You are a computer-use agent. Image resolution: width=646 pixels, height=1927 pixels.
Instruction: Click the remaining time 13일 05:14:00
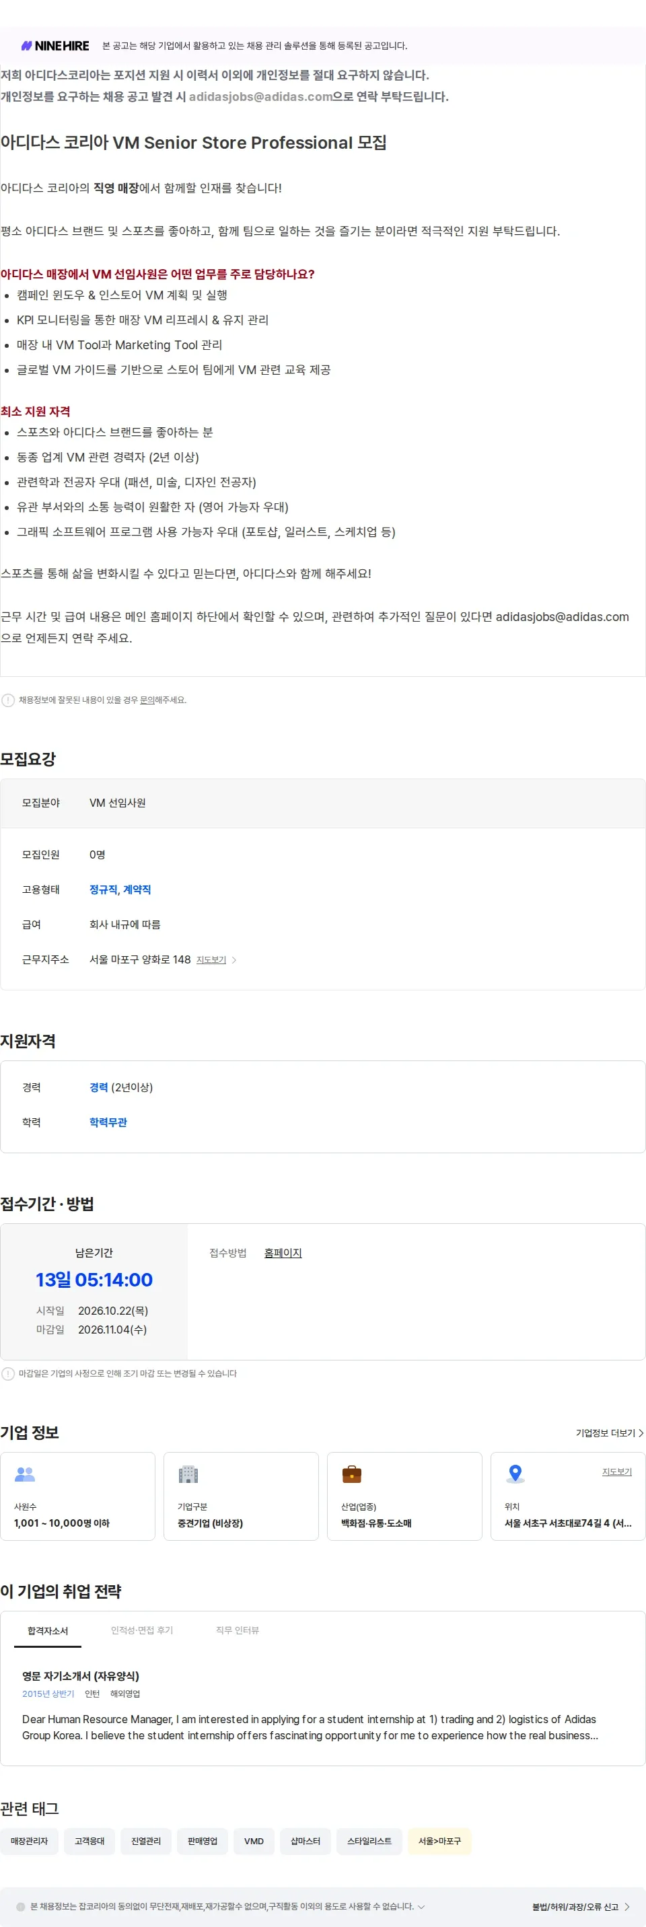[x=94, y=1280]
